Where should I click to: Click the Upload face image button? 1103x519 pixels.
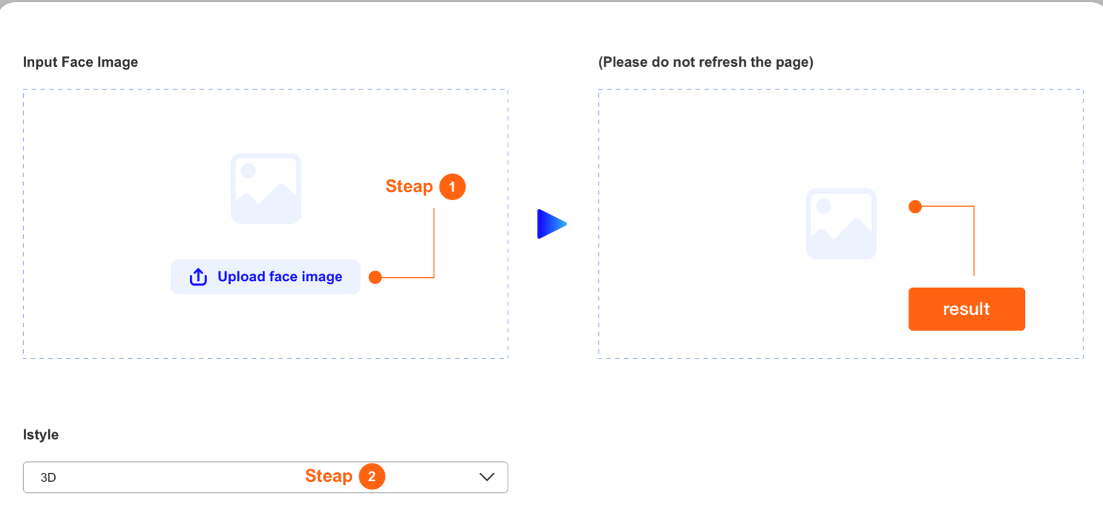265,277
